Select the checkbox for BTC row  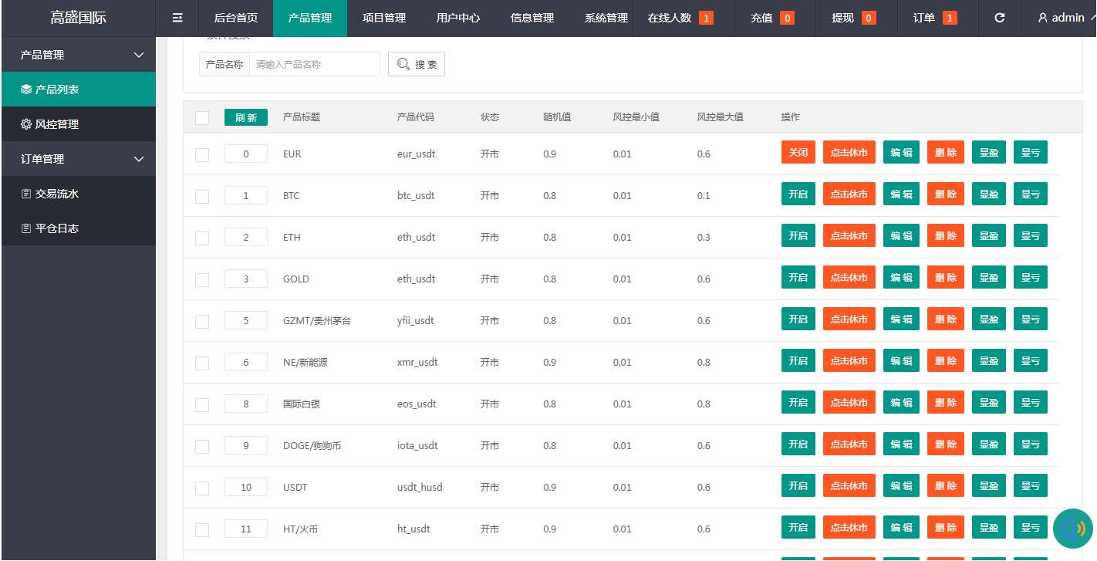[202, 197]
